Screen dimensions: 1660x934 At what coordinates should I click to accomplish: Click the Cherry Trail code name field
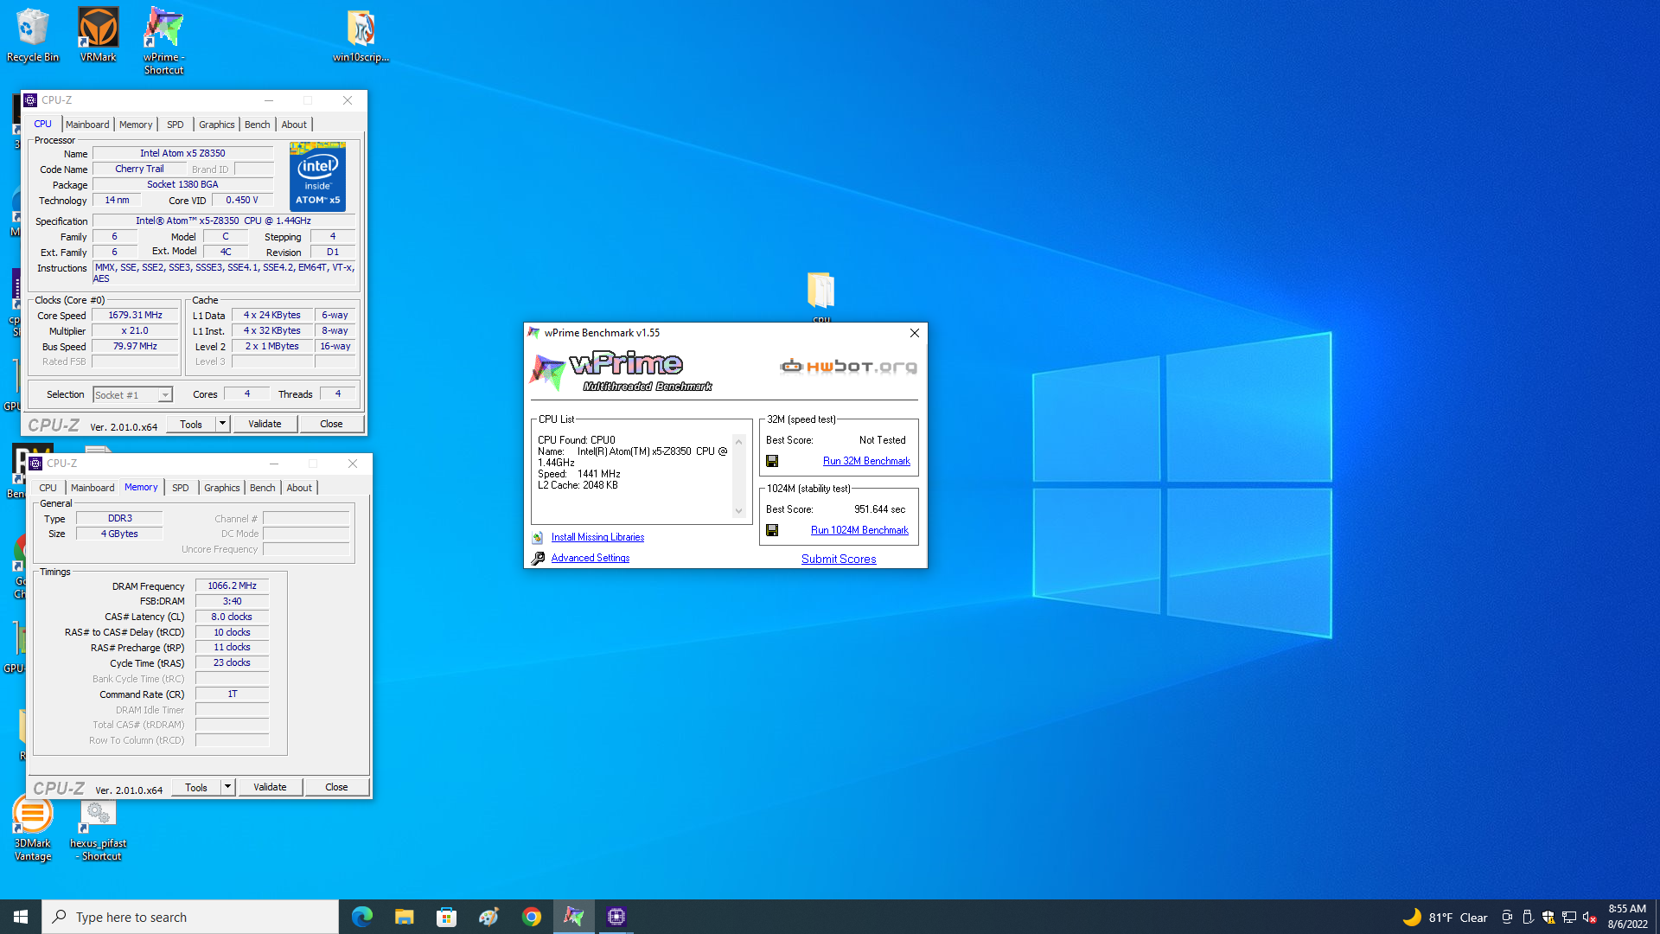pos(139,170)
